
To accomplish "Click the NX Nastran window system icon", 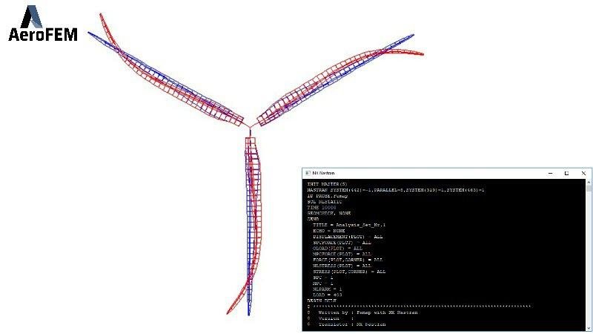I will coord(308,173).
